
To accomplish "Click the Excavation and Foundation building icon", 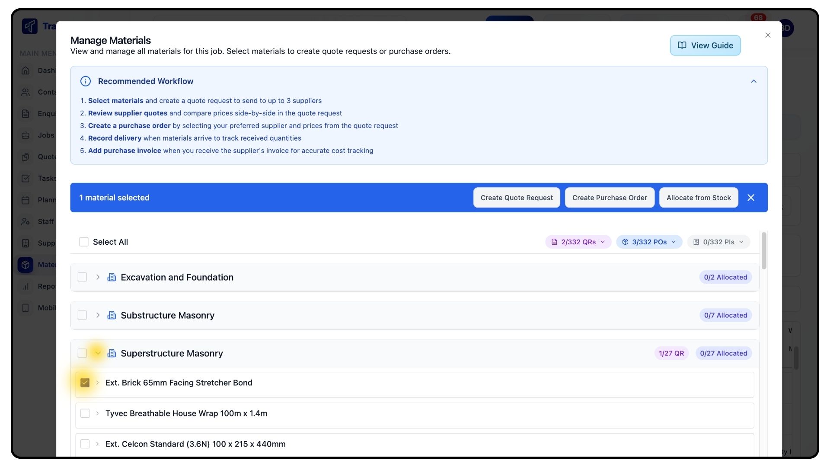I will pos(112,277).
